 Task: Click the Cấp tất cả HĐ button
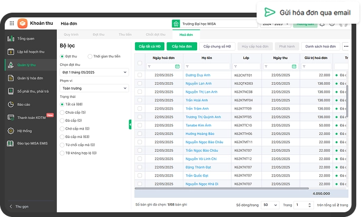coord(149,46)
